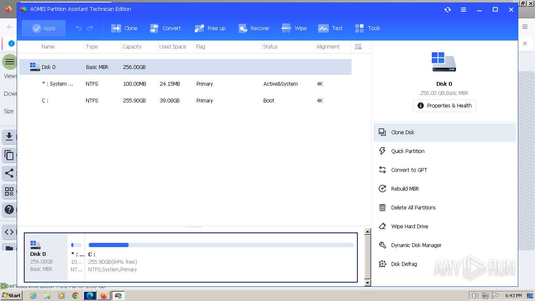Click the wrench Dynamic Disk Manager icon
535x301 pixels.
pos(382,245)
